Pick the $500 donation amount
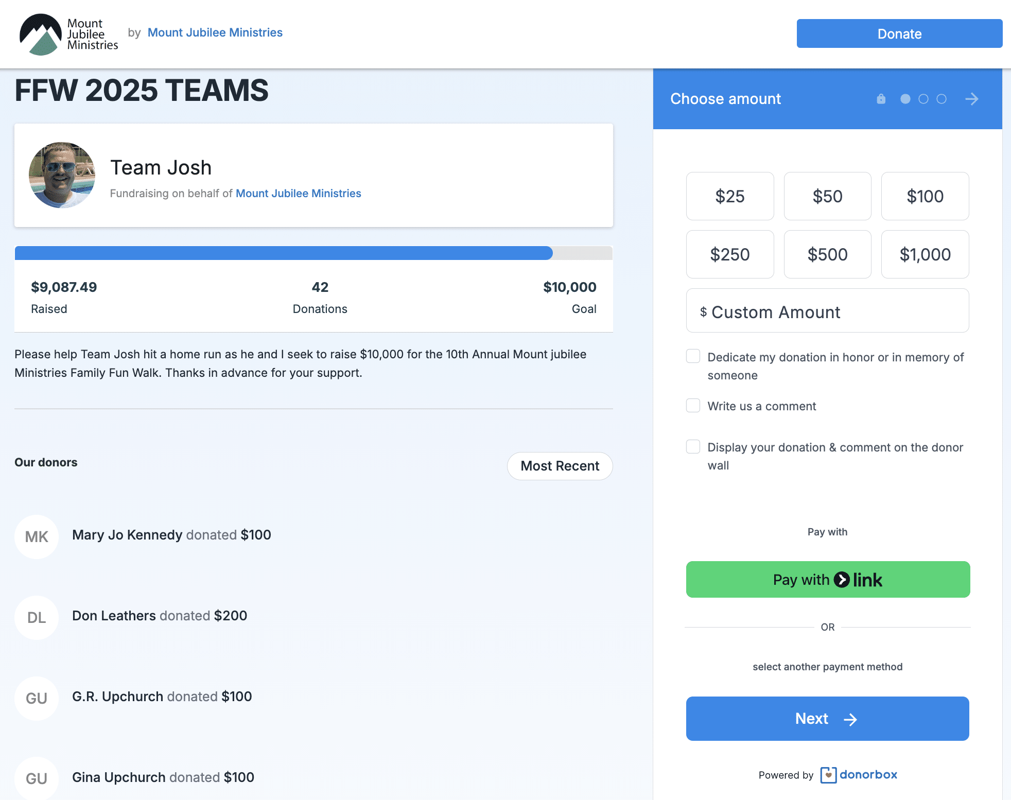 coord(828,254)
